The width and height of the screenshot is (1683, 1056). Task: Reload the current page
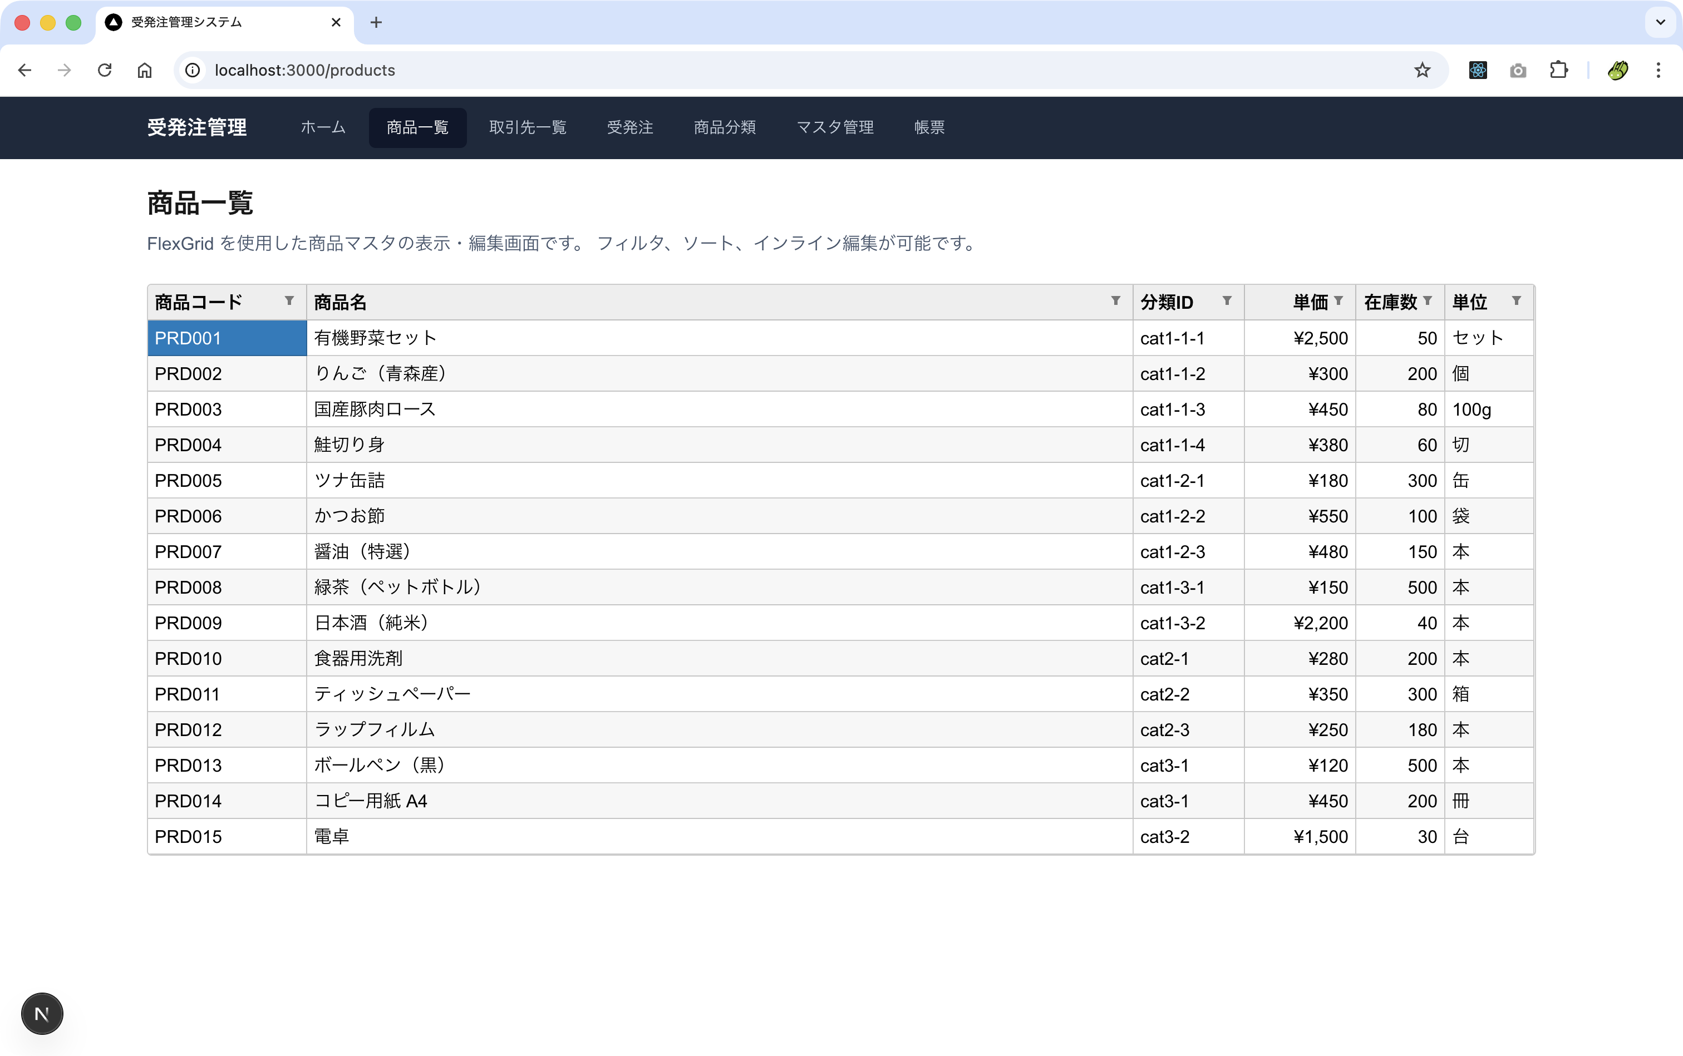tap(105, 70)
